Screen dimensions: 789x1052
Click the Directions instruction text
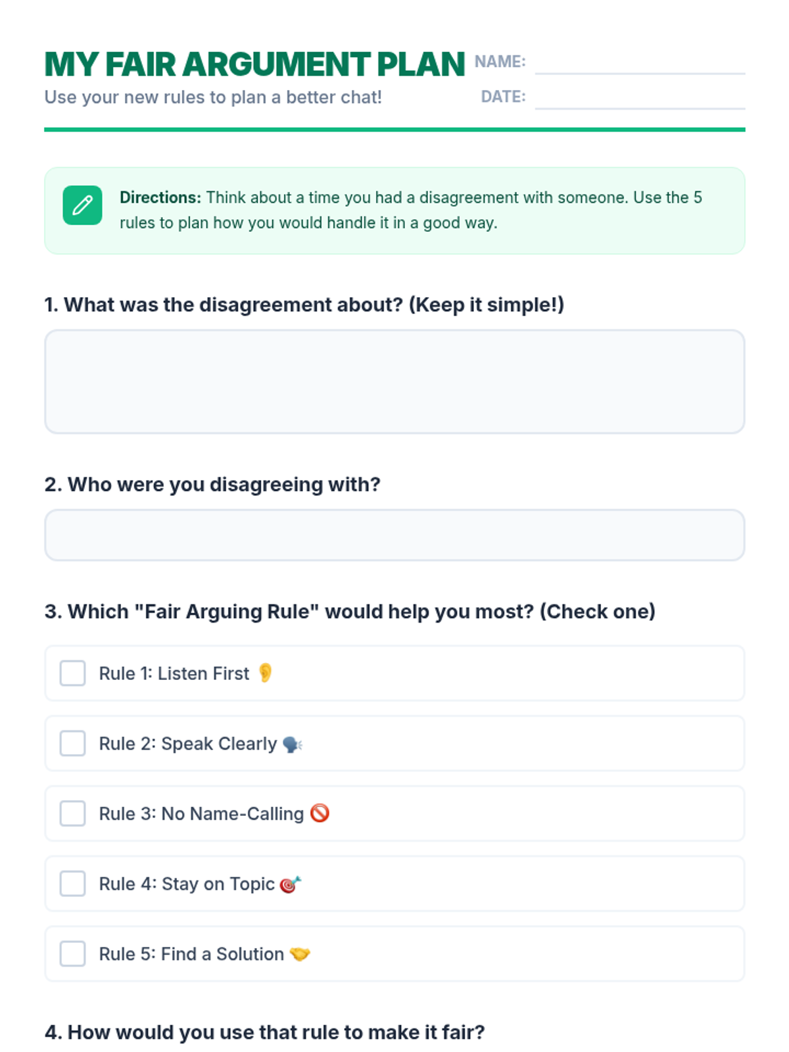point(411,210)
